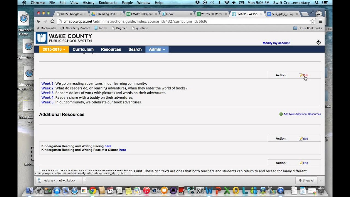Open the Week 3 link
350x197 pixels.
48,93
